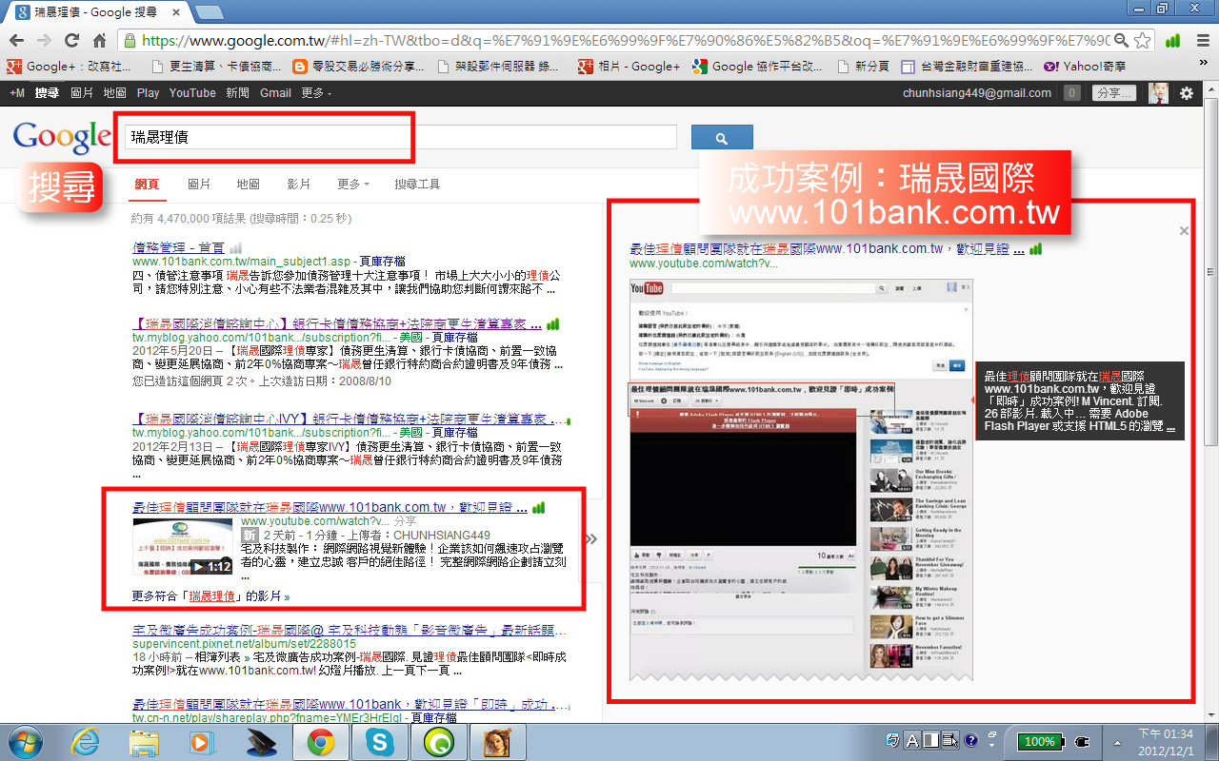1219x761 pixels.
Task: Click the clock showing 下午 01:34
Action: [1165, 741]
